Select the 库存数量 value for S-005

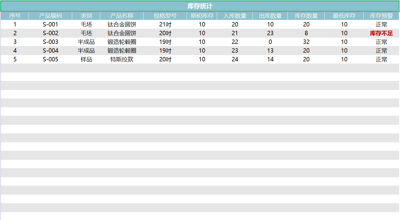(306, 59)
